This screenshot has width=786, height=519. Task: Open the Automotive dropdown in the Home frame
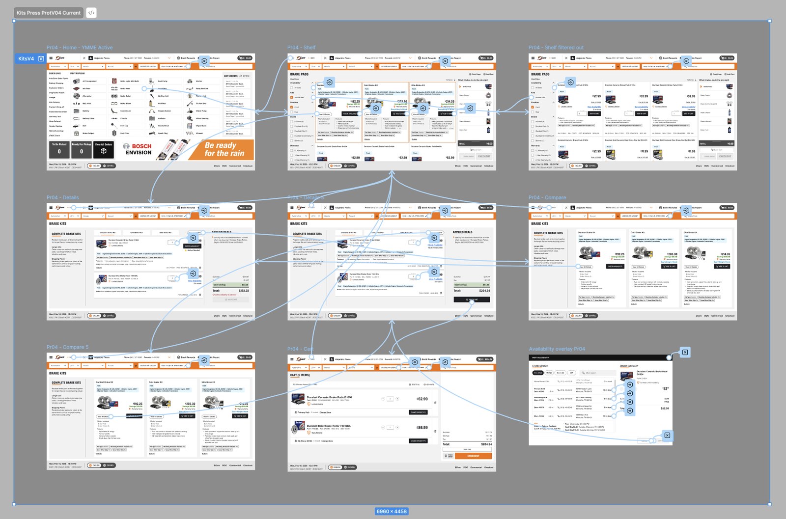(57, 66)
